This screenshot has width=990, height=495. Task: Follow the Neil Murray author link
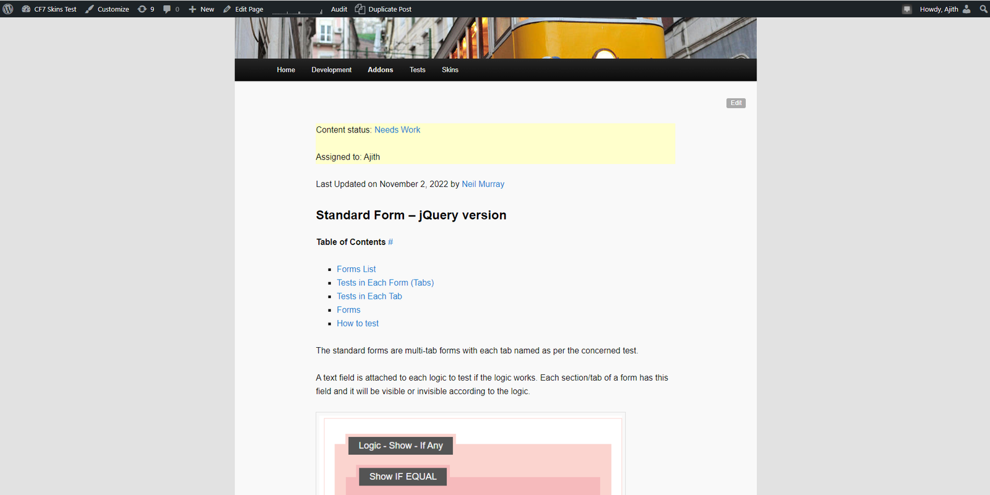click(x=483, y=184)
